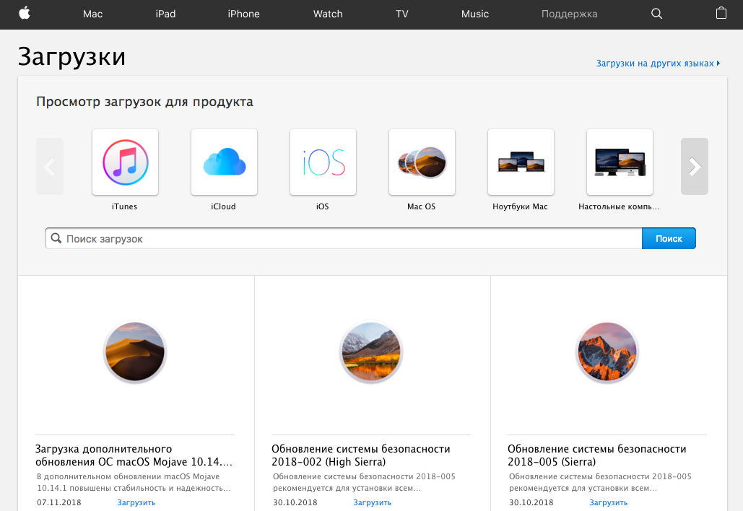This screenshot has height=511, width=743.
Task: Open the iPhone navigation item
Action: 243,14
